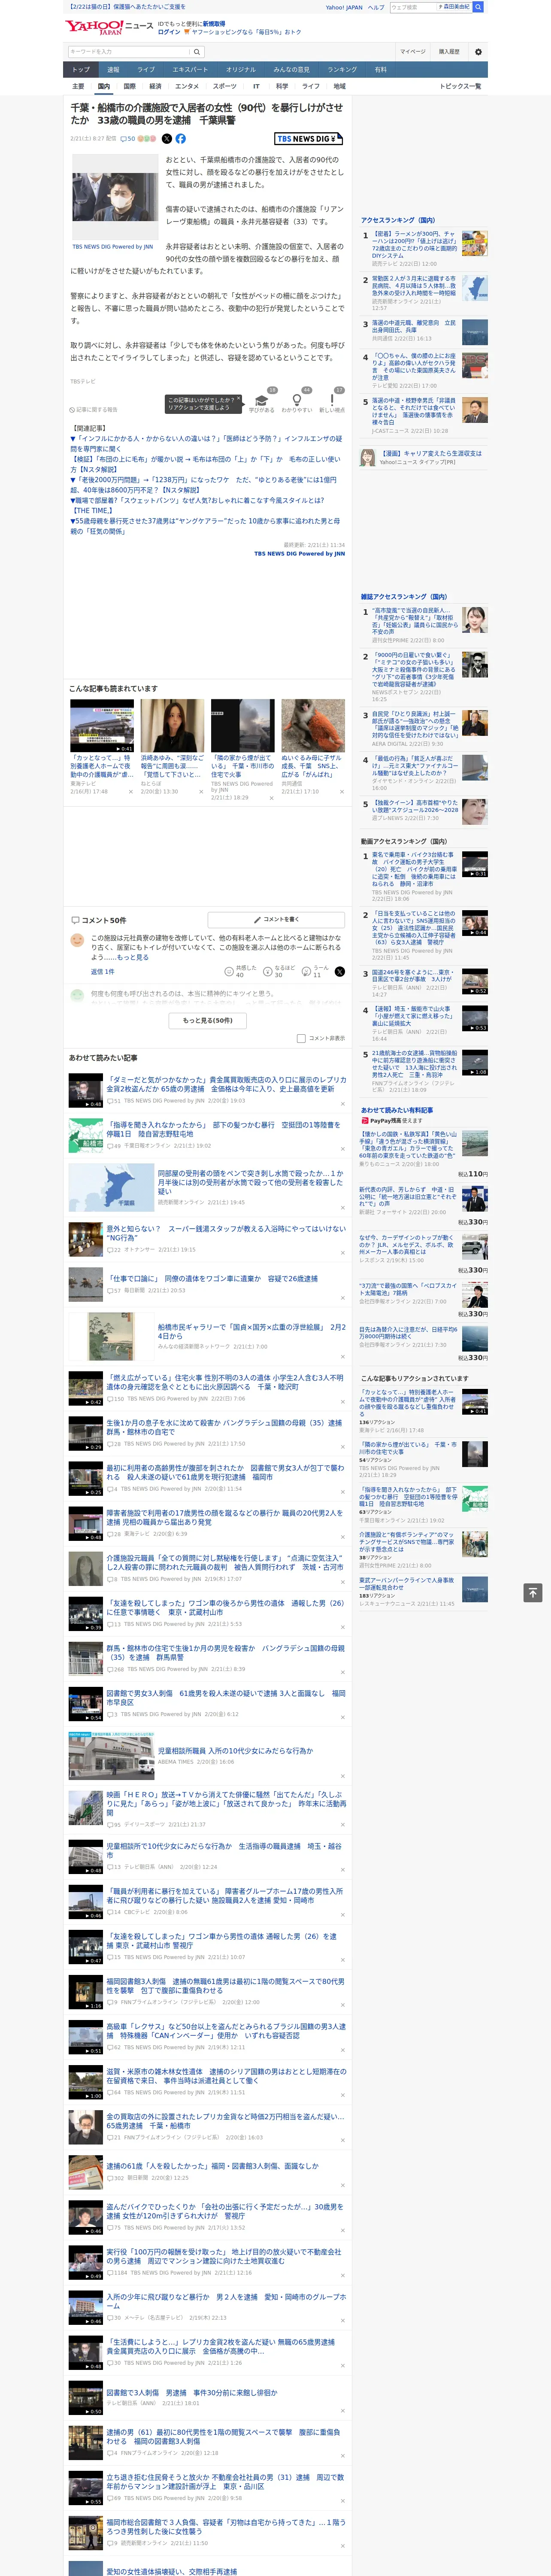
Task: Open related link about インフルにかかる人
Action: click(206, 443)
